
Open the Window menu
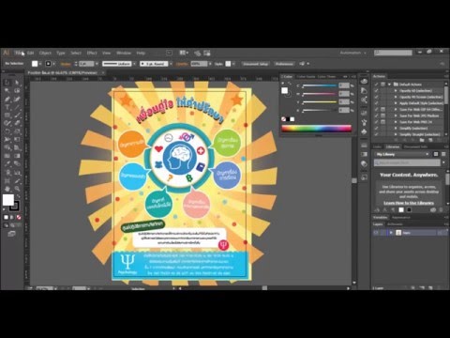coord(124,53)
